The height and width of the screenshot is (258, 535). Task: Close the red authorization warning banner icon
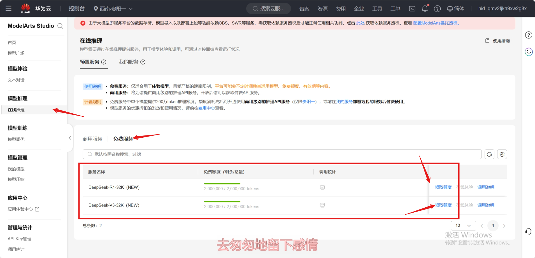coord(83,23)
